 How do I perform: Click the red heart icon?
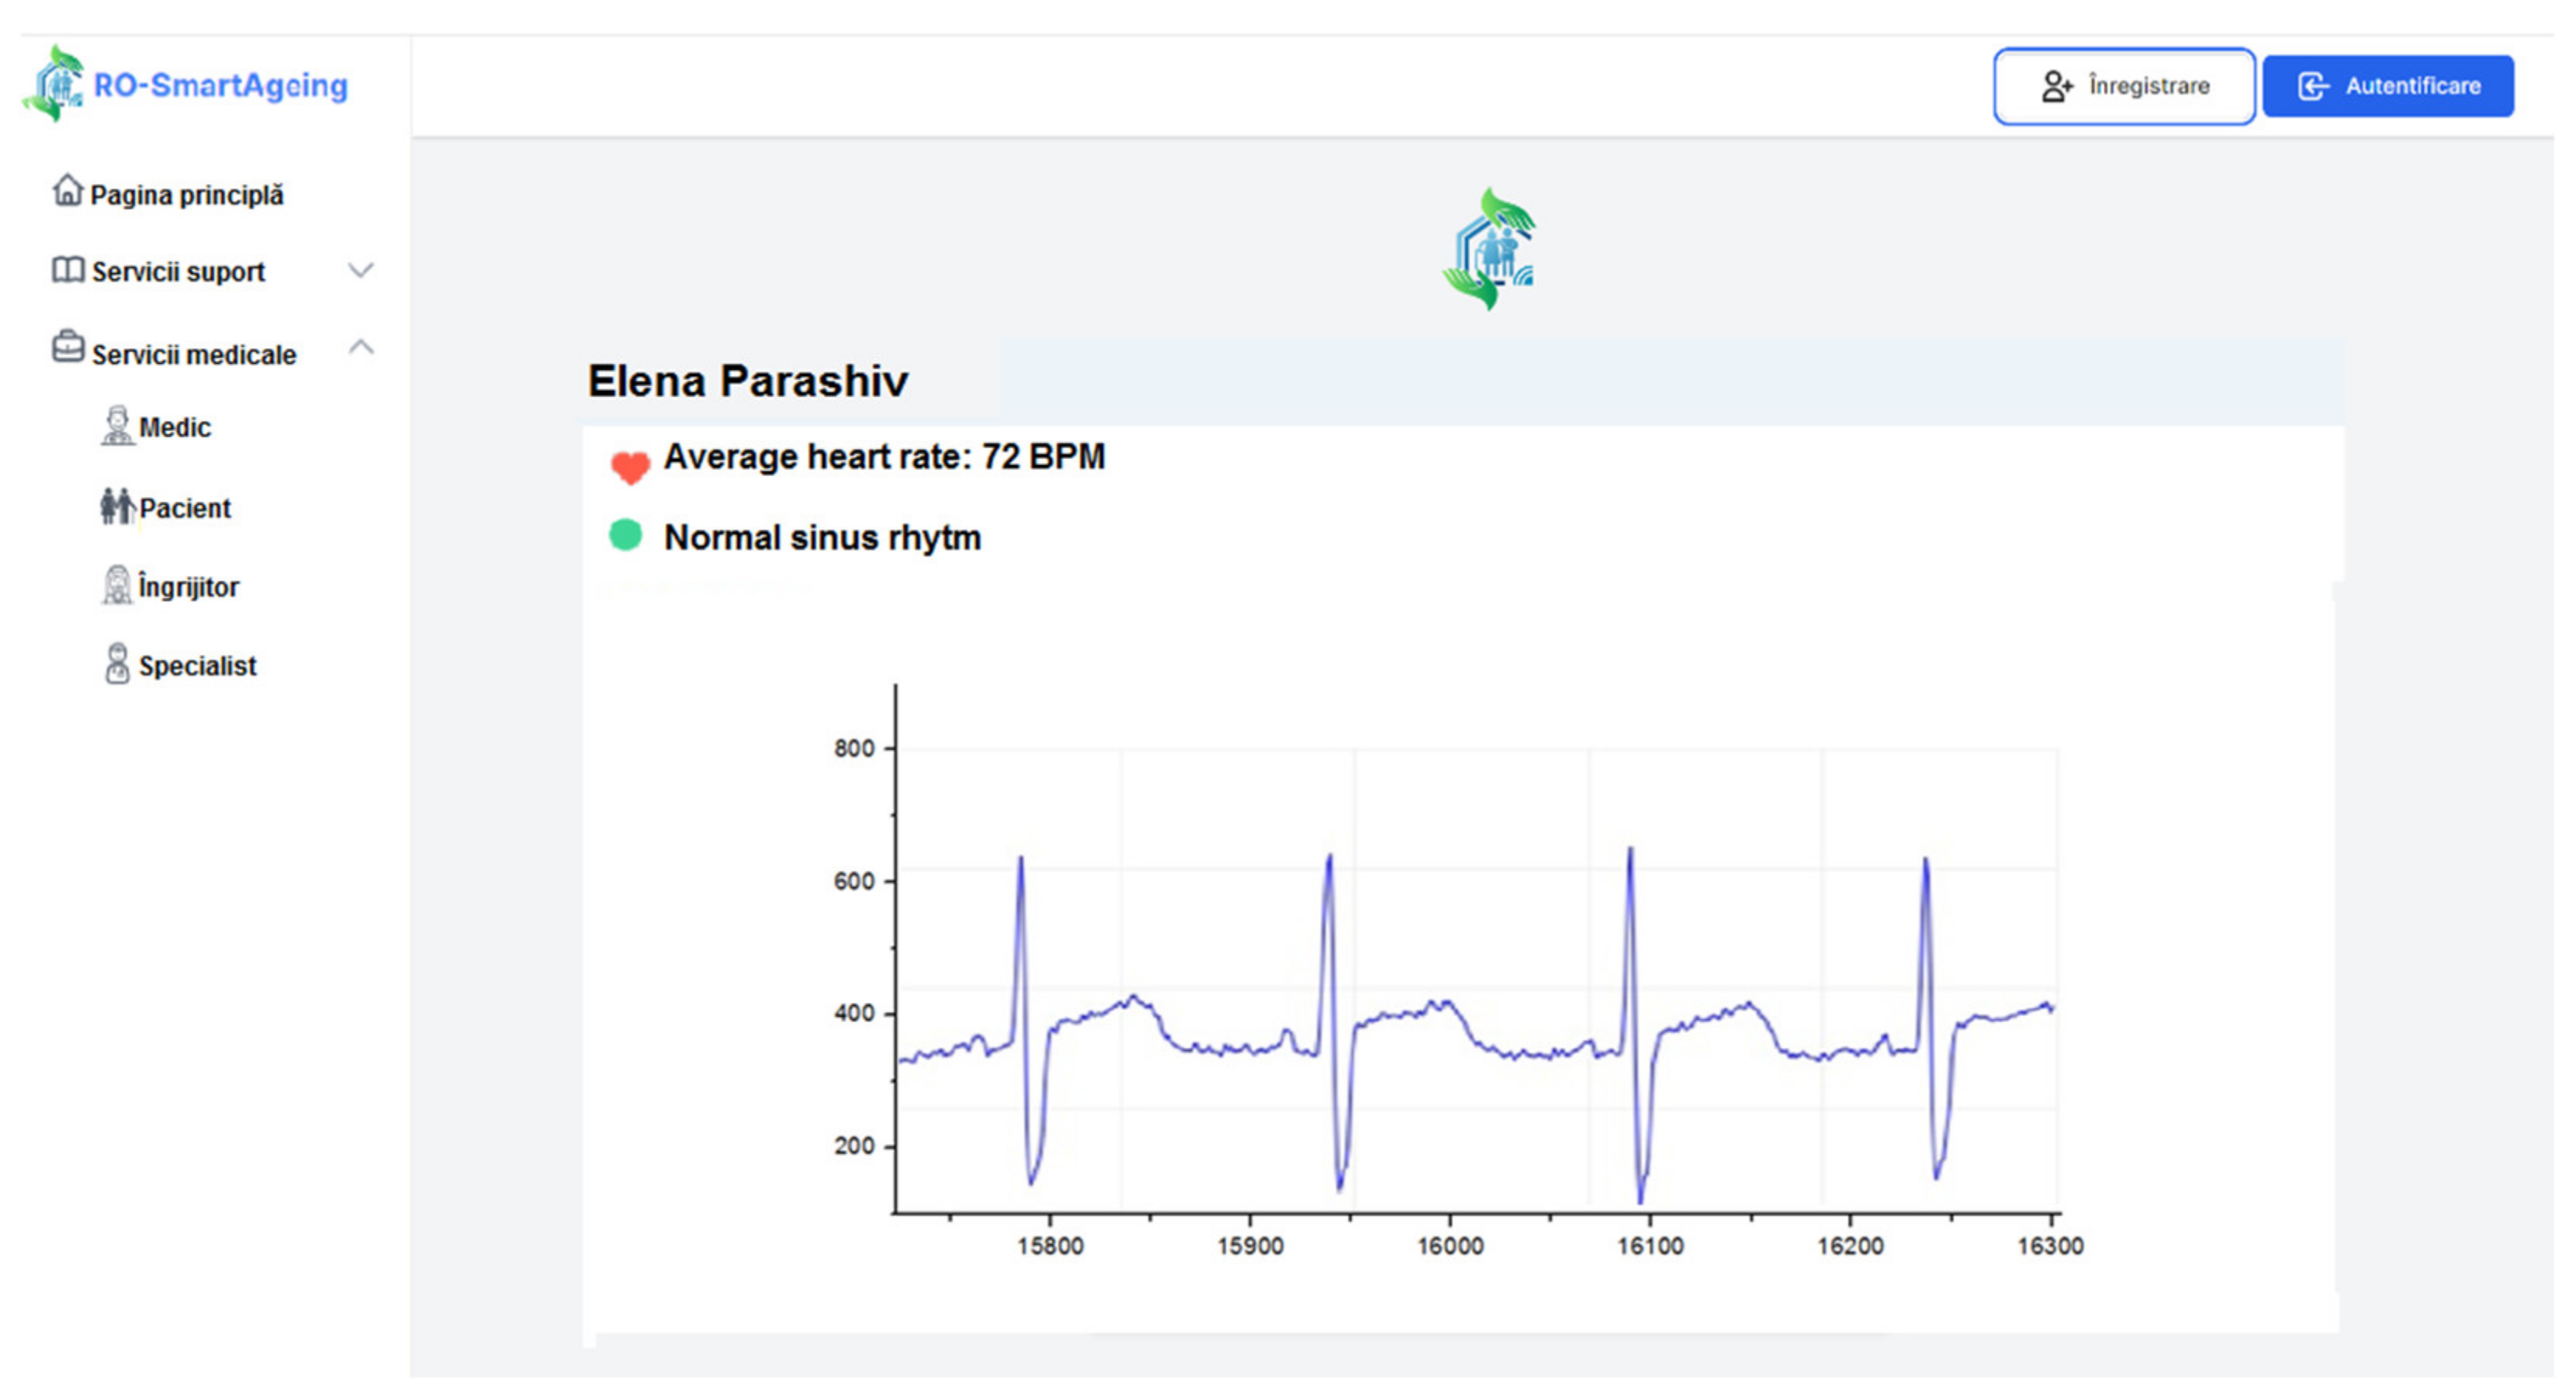[x=630, y=467]
